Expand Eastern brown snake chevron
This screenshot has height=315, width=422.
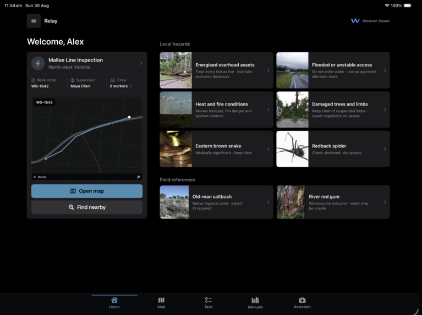(268, 149)
